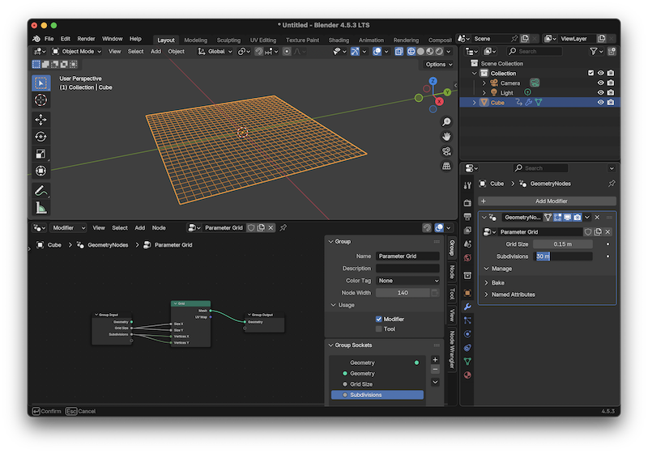Switch to the Shading workspace tab
This screenshot has width=648, height=453.
(339, 40)
